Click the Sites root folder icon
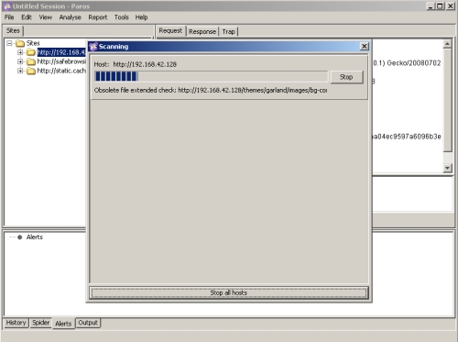 [20, 43]
